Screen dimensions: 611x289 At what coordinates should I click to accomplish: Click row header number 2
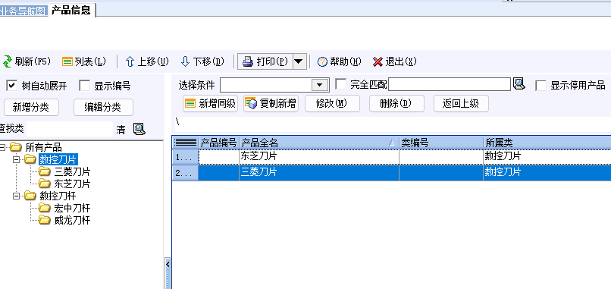pos(186,173)
